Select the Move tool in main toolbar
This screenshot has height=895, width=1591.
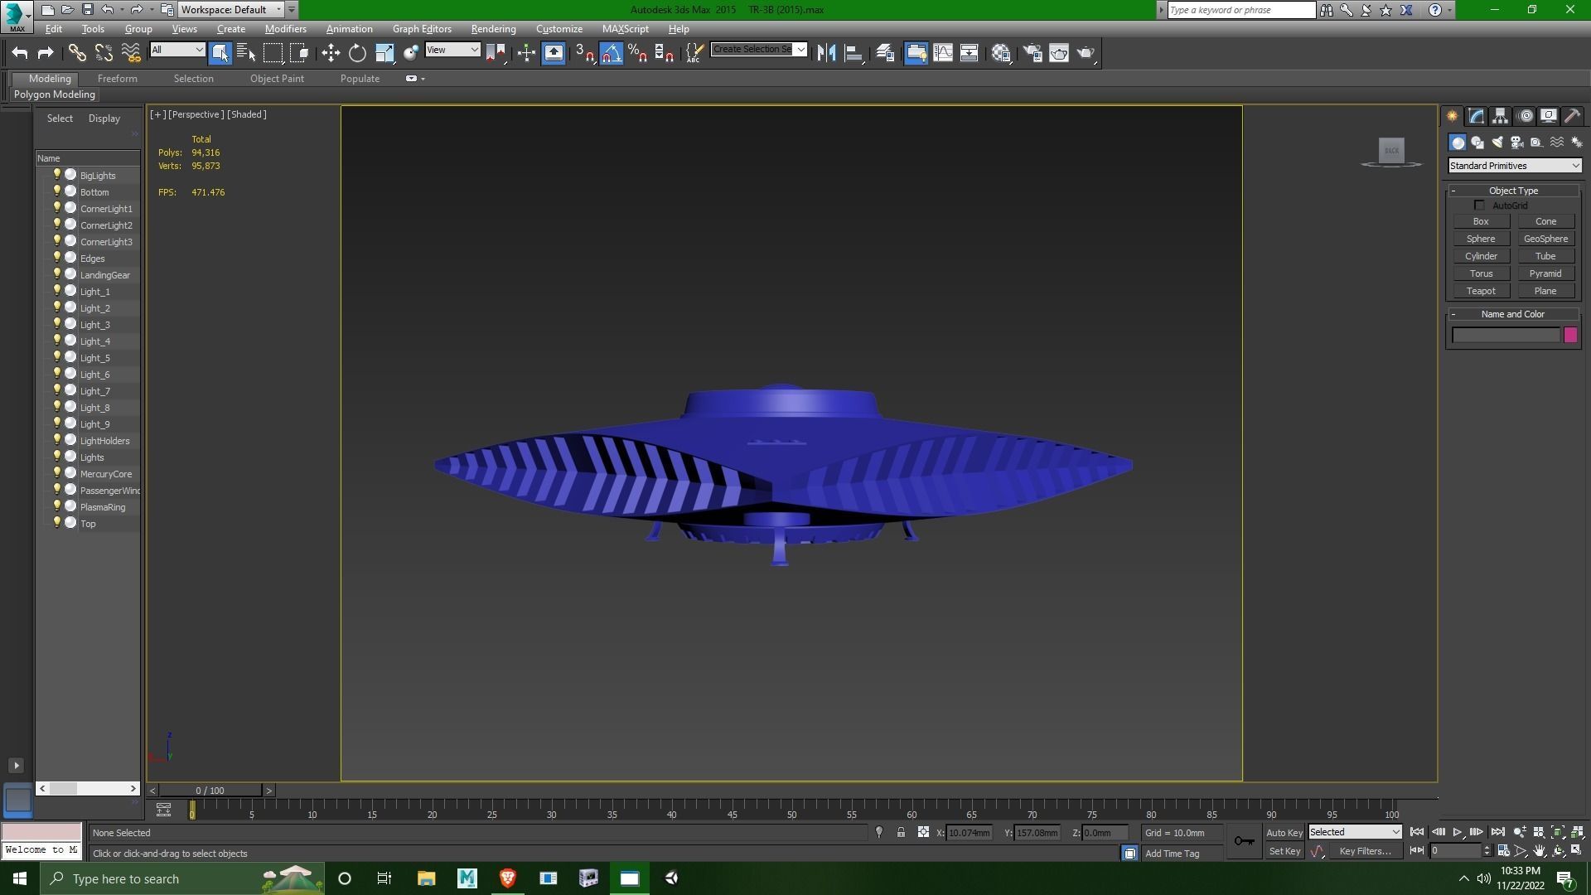click(331, 53)
